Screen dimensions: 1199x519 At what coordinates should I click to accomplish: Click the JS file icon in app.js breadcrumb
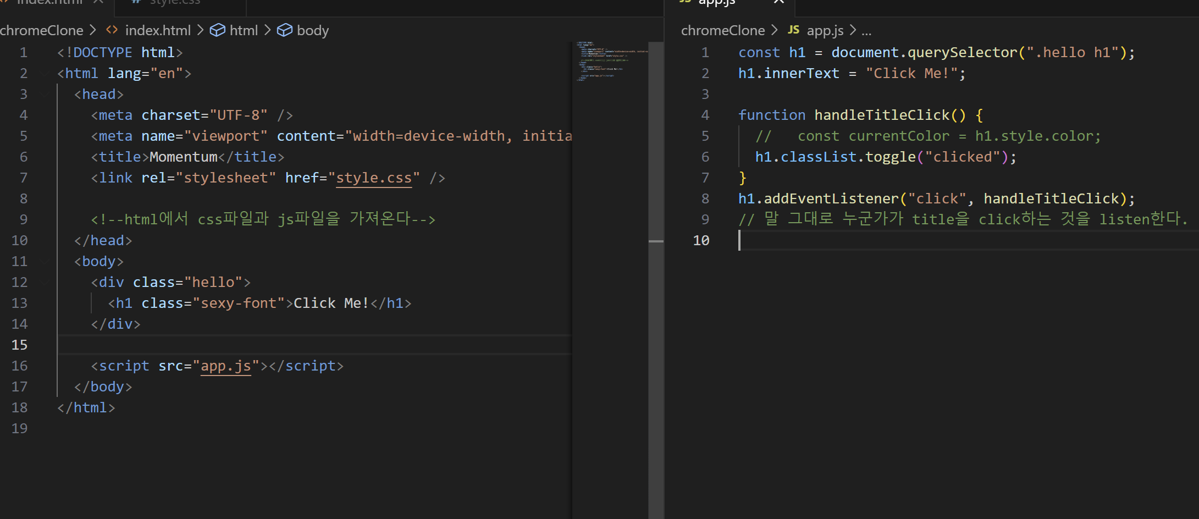(793, 30)
